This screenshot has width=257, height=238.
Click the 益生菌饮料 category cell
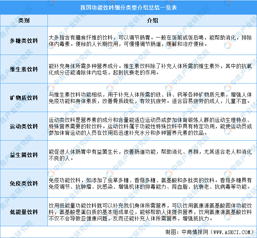[24, 155]
